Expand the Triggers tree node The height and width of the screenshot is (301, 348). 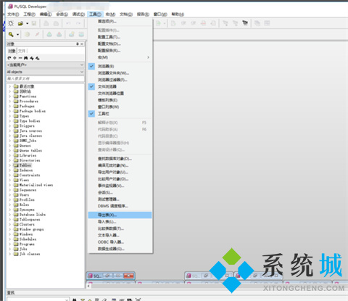point(9,126)
